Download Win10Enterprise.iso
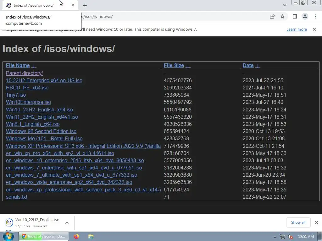Screen dimensions: 322x241 [28, 102]
